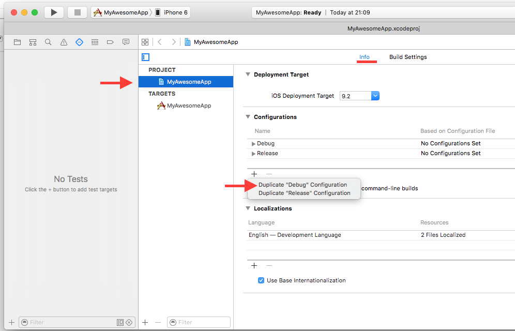The height and width of the screenshot is (331, 515).
Task: Remove target with the minus button
Action: pos(158,322)
